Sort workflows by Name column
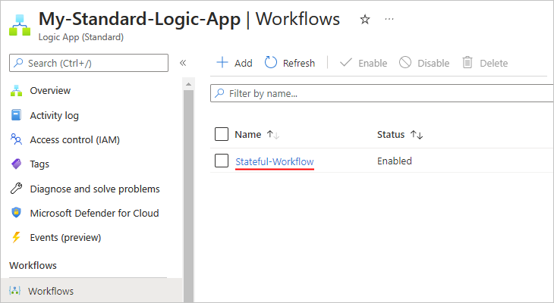The image size is (554, 303). coord(257,134)
